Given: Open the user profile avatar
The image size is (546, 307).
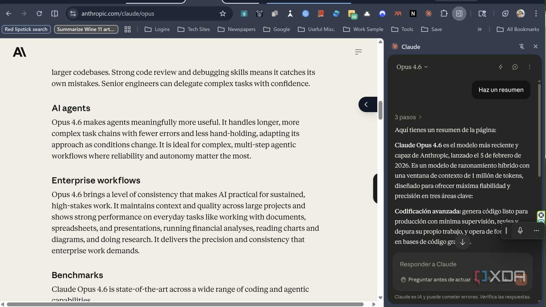Looking at the screenshot, I should [521, 14].
